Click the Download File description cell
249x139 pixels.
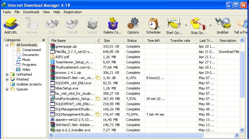tap(229, 52)
